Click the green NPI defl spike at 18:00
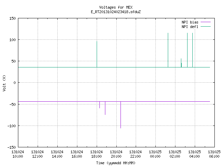 pos(97,54)
